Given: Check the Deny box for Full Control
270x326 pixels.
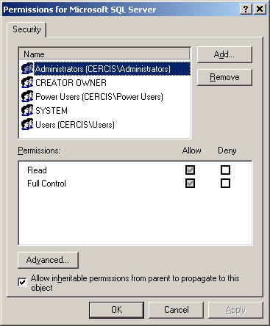Looking at the screenshot, I should 225,184.
